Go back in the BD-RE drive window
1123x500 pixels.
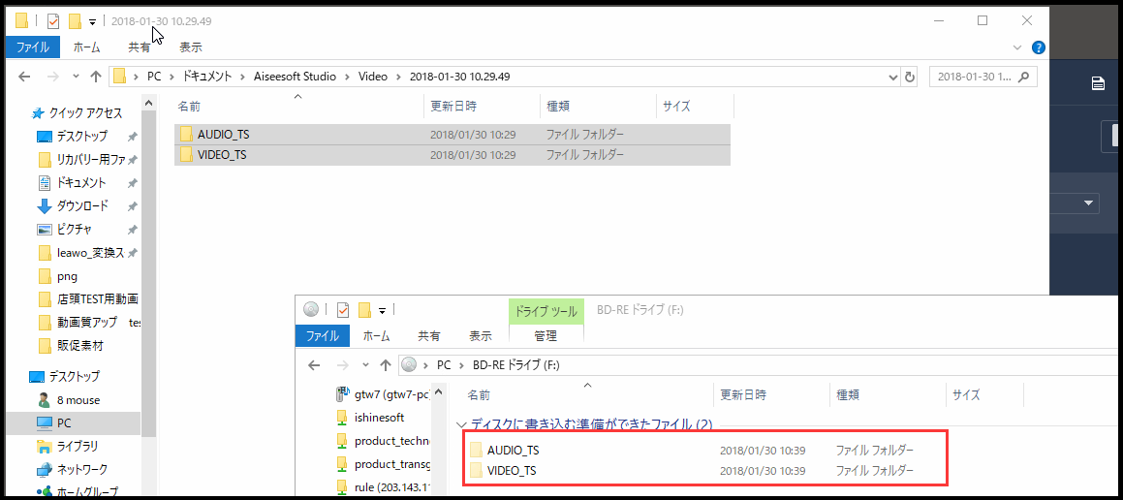pyautogui.click(x=314, y=365)
